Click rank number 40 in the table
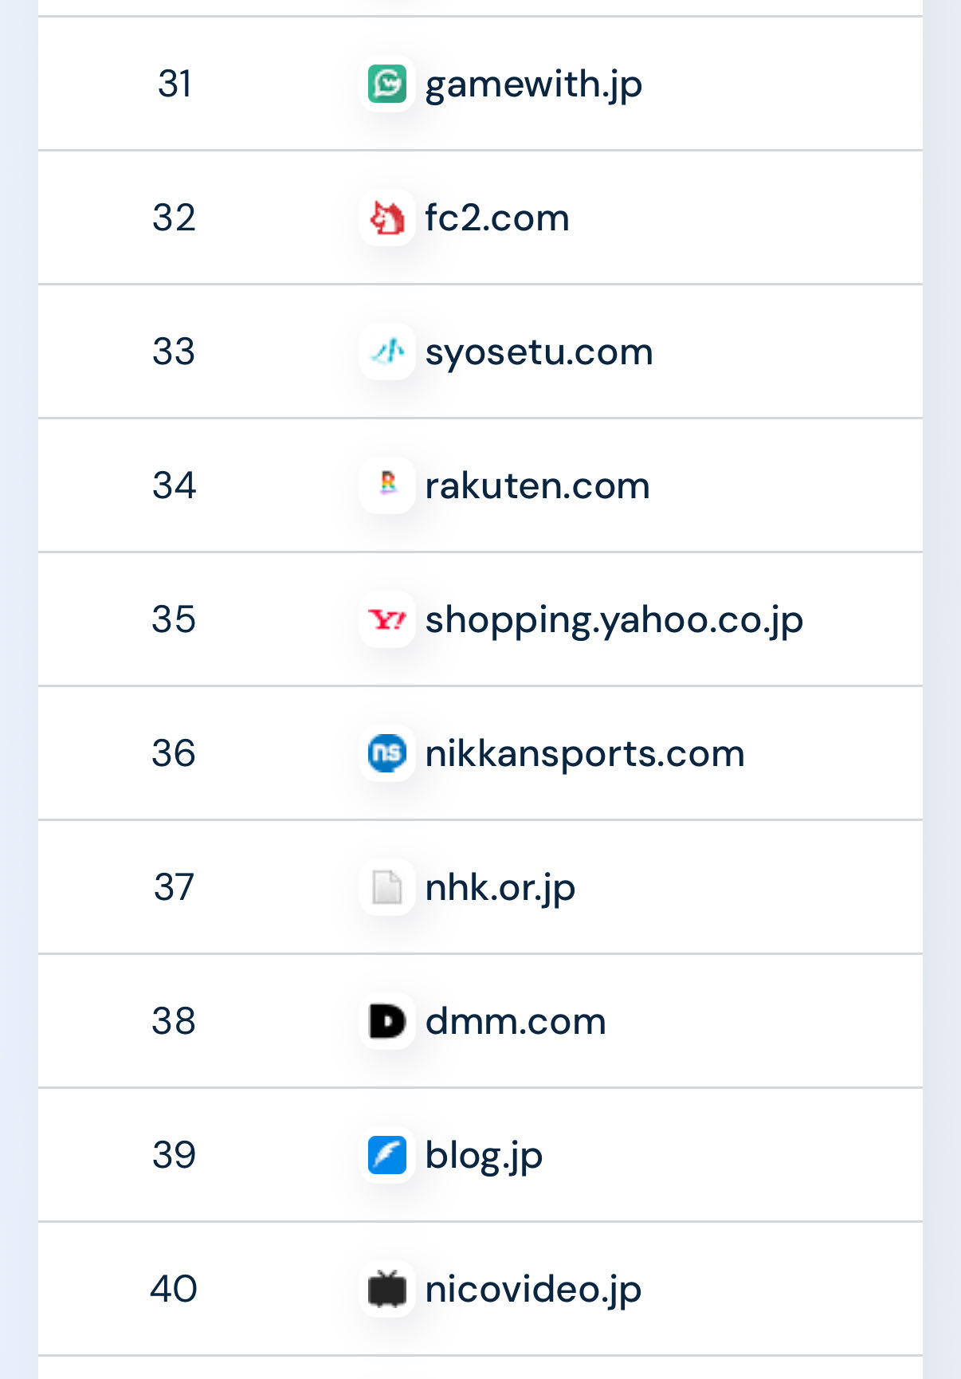 174,1289
